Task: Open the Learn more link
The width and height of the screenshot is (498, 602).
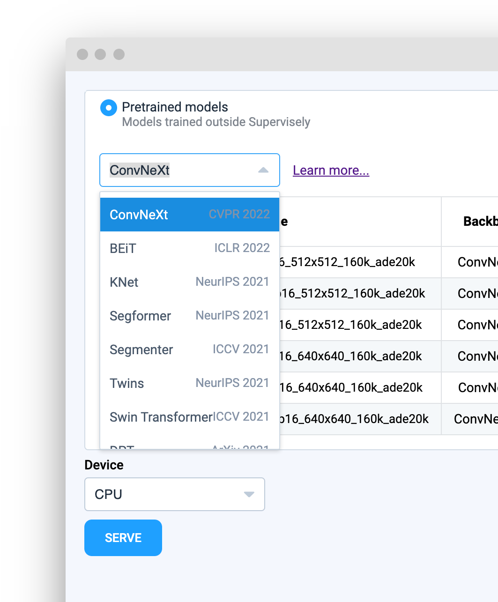Action: [330, 170]
